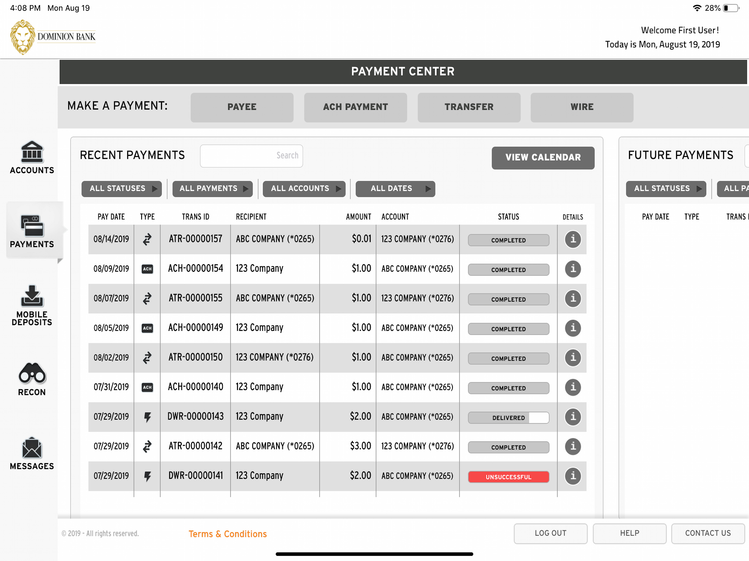
Task: Click Completed status for ATR-00000157
Action: (508, 240)
